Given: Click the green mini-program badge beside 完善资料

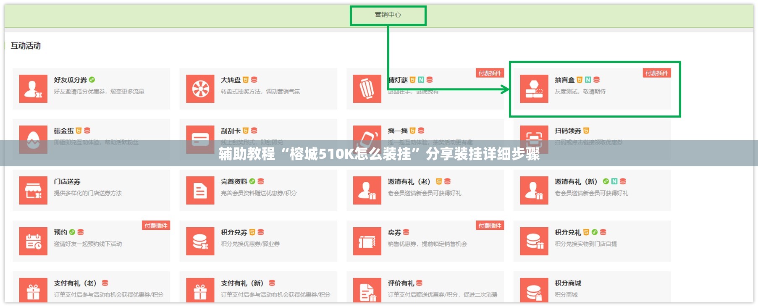Looking at the screenshot, I should pos(252,181).
